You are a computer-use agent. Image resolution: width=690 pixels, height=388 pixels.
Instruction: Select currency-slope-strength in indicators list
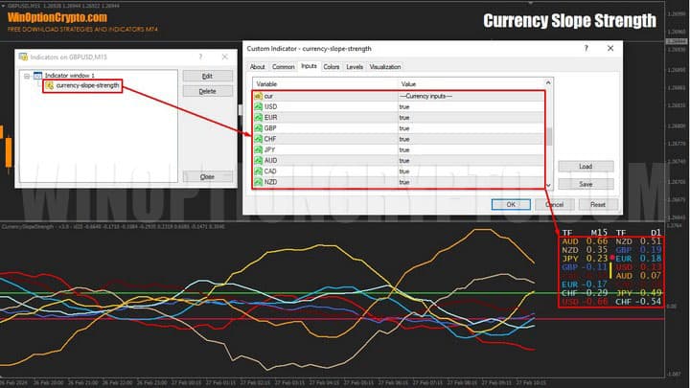(87, 85)
